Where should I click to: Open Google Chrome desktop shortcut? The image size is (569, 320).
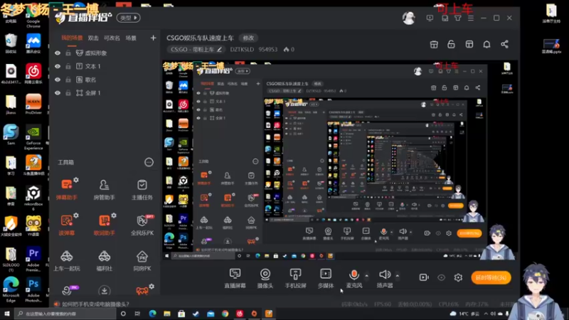click(x=33, y=17)
